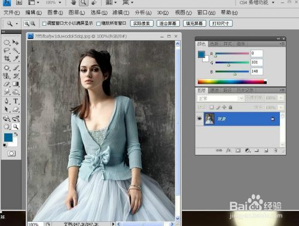Select the Eyedropper tool

click(x=16, y=59)
